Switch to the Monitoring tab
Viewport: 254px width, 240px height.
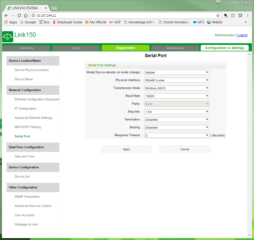(26, 48)
